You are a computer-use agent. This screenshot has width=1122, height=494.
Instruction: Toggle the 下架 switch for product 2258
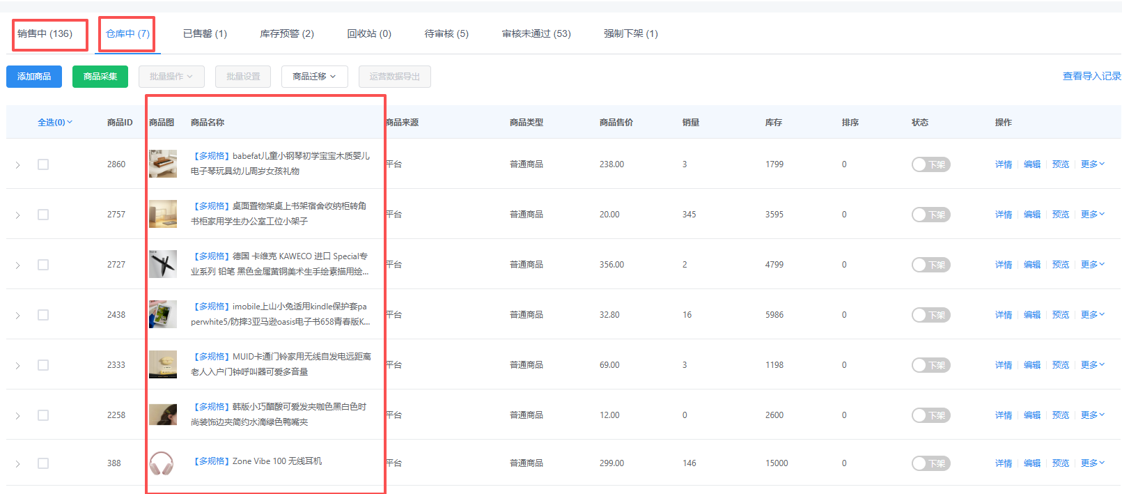tap(930, 415)
